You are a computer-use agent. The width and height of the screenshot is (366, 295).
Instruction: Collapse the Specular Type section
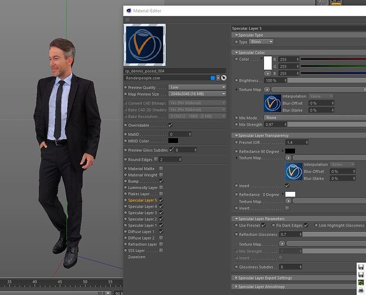pos(237,35)
